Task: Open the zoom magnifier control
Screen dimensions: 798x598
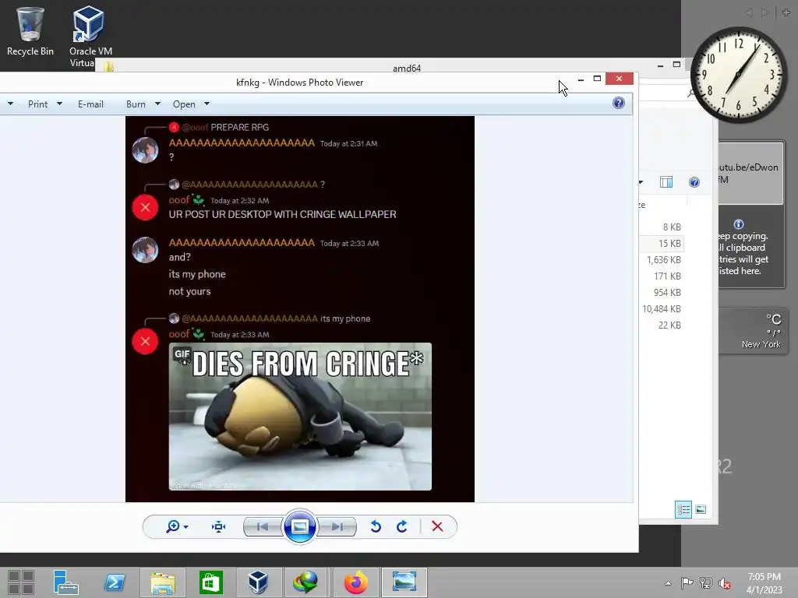Action: click(172, 526)
